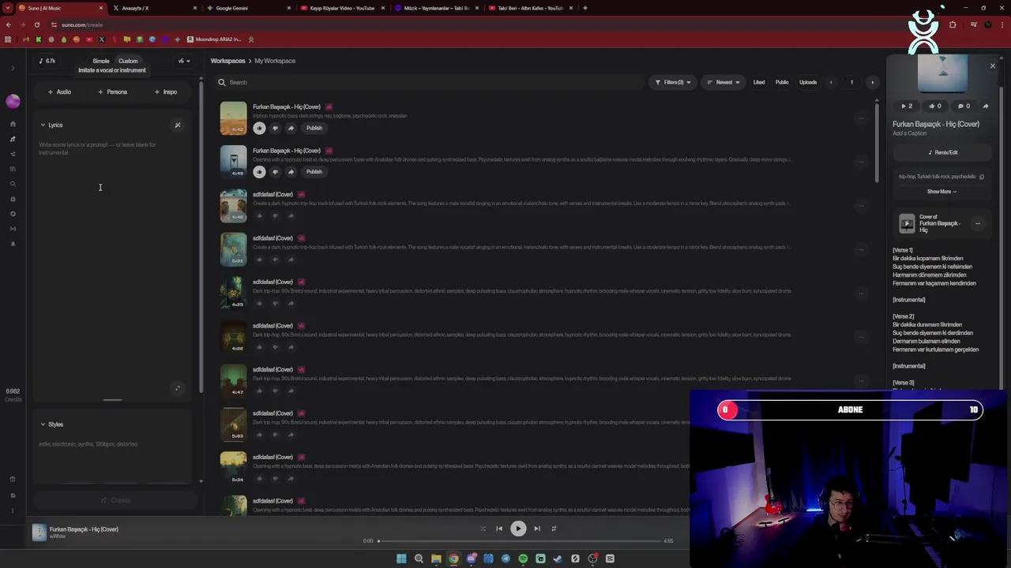Skip to the next track
This screenshot has width=1011, height=568.
[537, 529]
